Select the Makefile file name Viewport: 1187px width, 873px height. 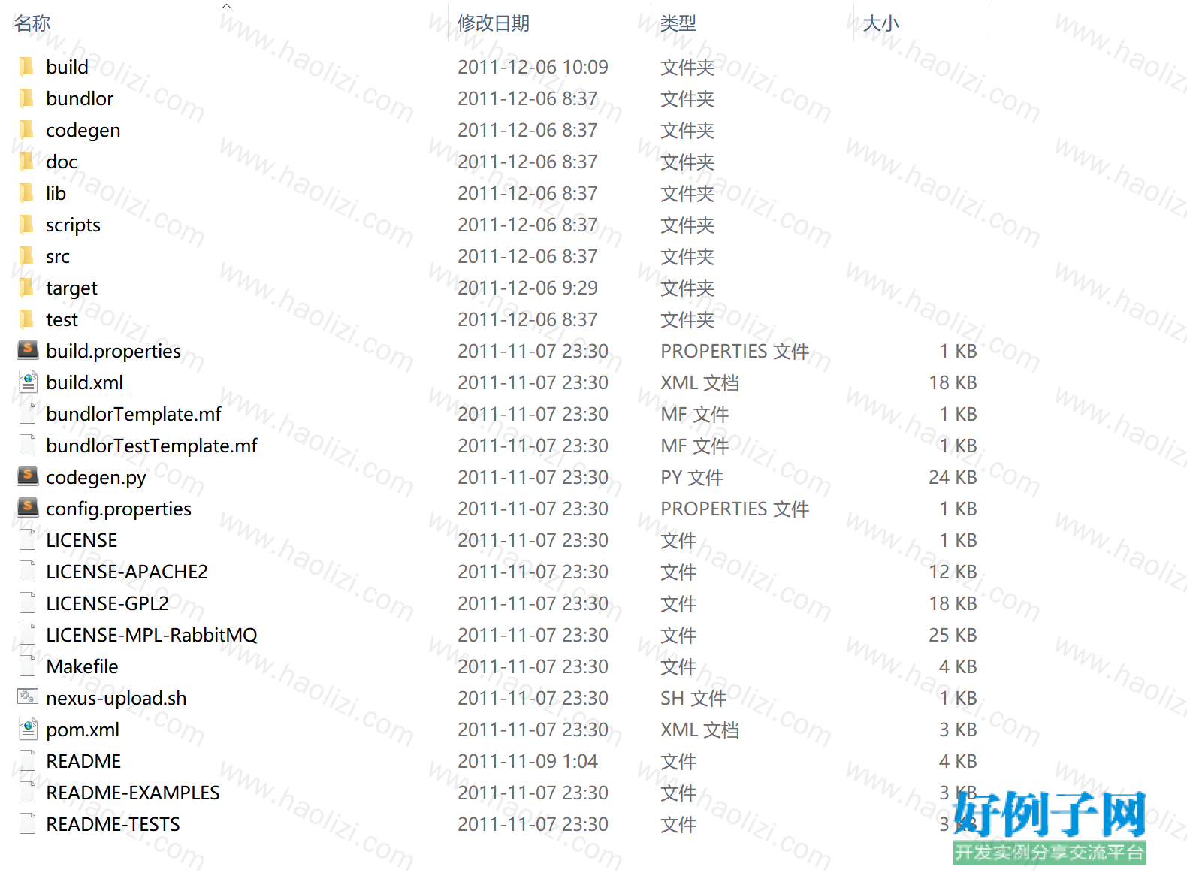tap(82, 666)
